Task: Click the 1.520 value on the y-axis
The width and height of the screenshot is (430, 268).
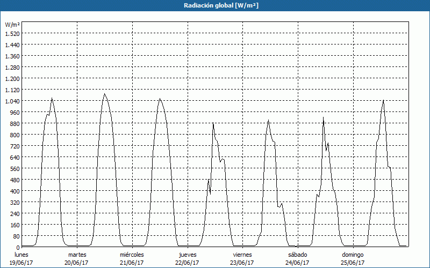Action: tap(12, 33)
